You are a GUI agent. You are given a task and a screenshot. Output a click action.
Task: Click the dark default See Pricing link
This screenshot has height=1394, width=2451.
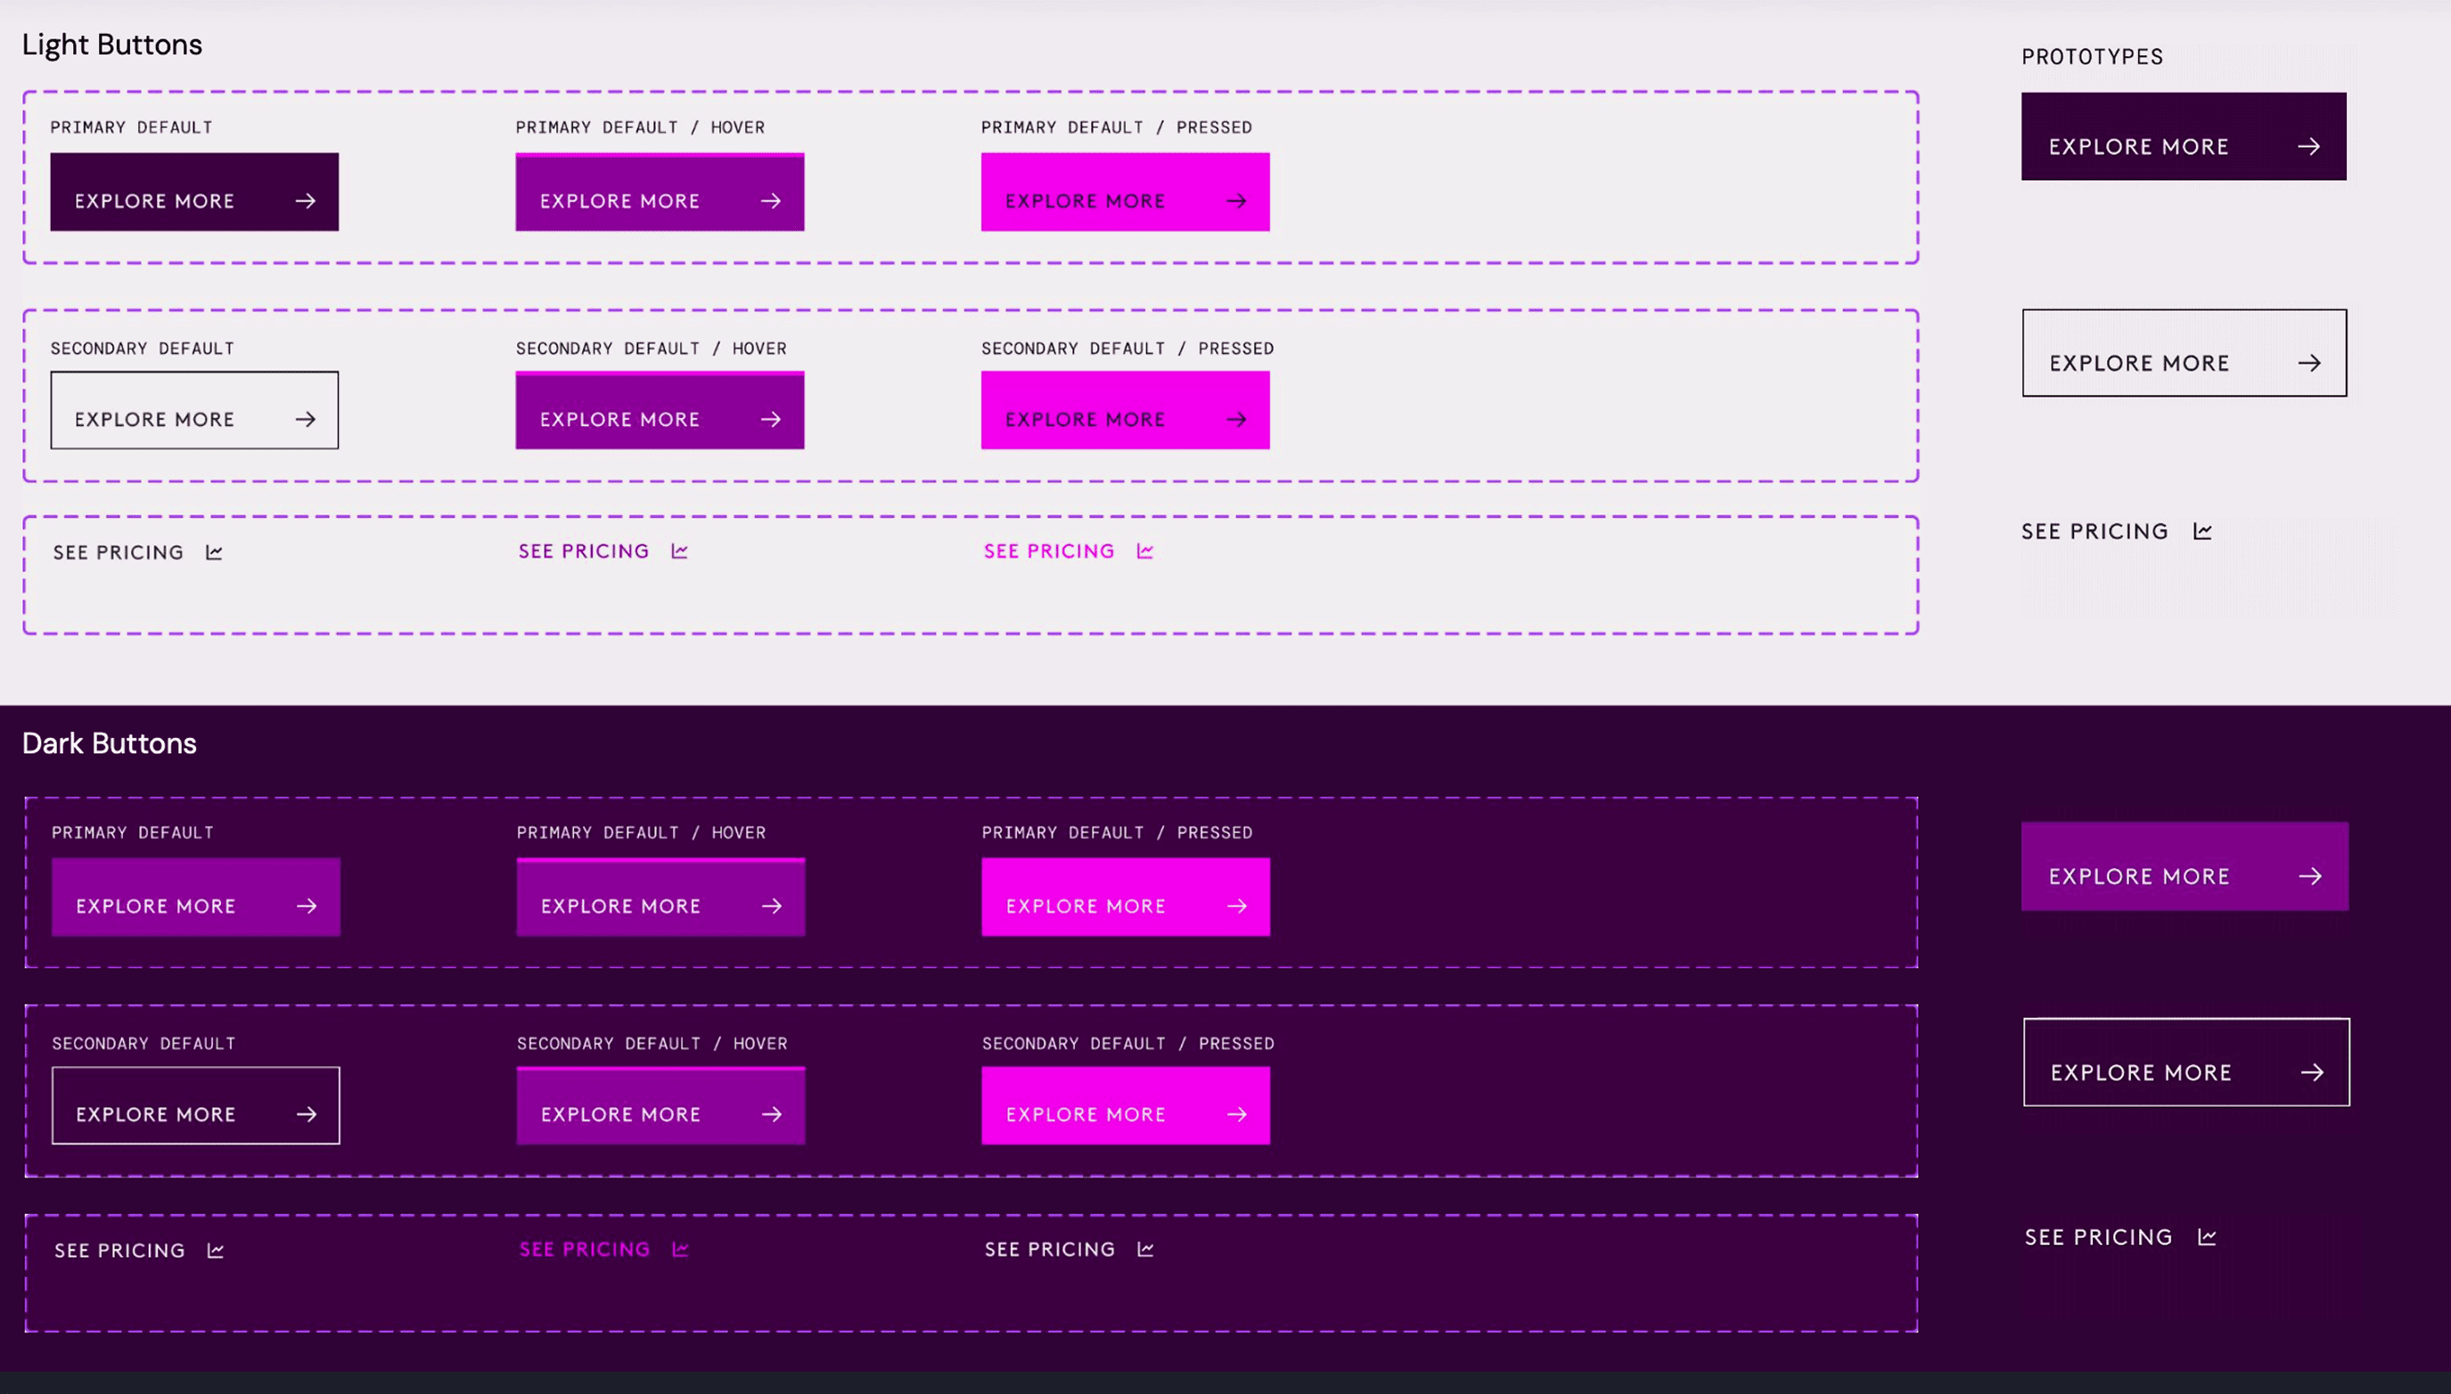point(119,1250)
